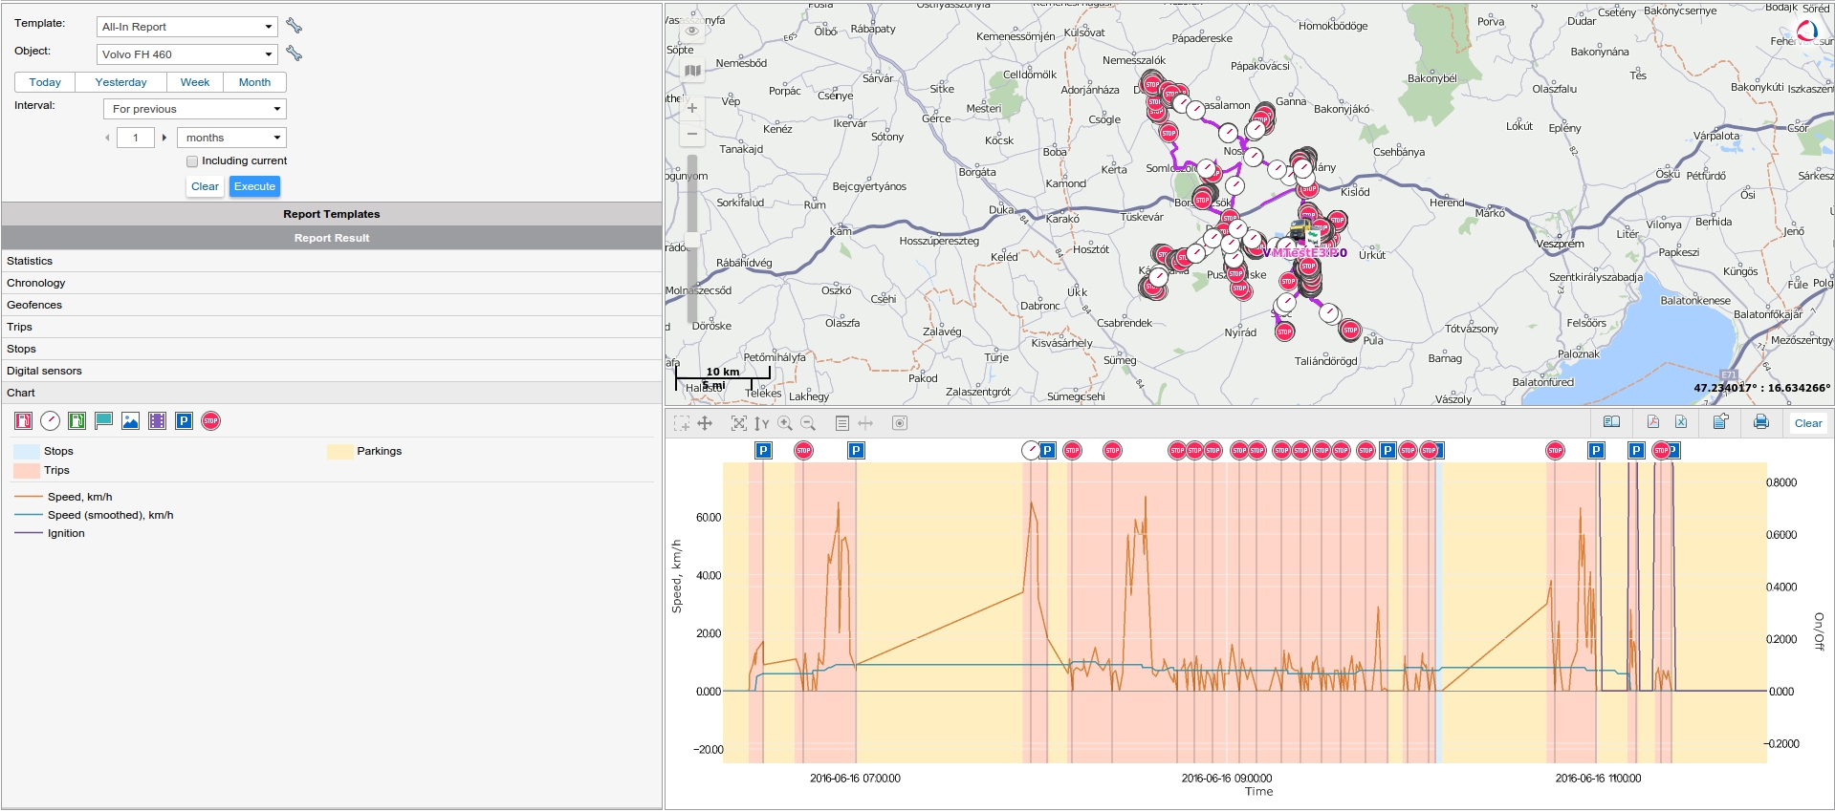Image resolution: width=1835 pixels, height=812 pixels.
Task: Click Clear button in chart toolbar
Action: 1807,423
